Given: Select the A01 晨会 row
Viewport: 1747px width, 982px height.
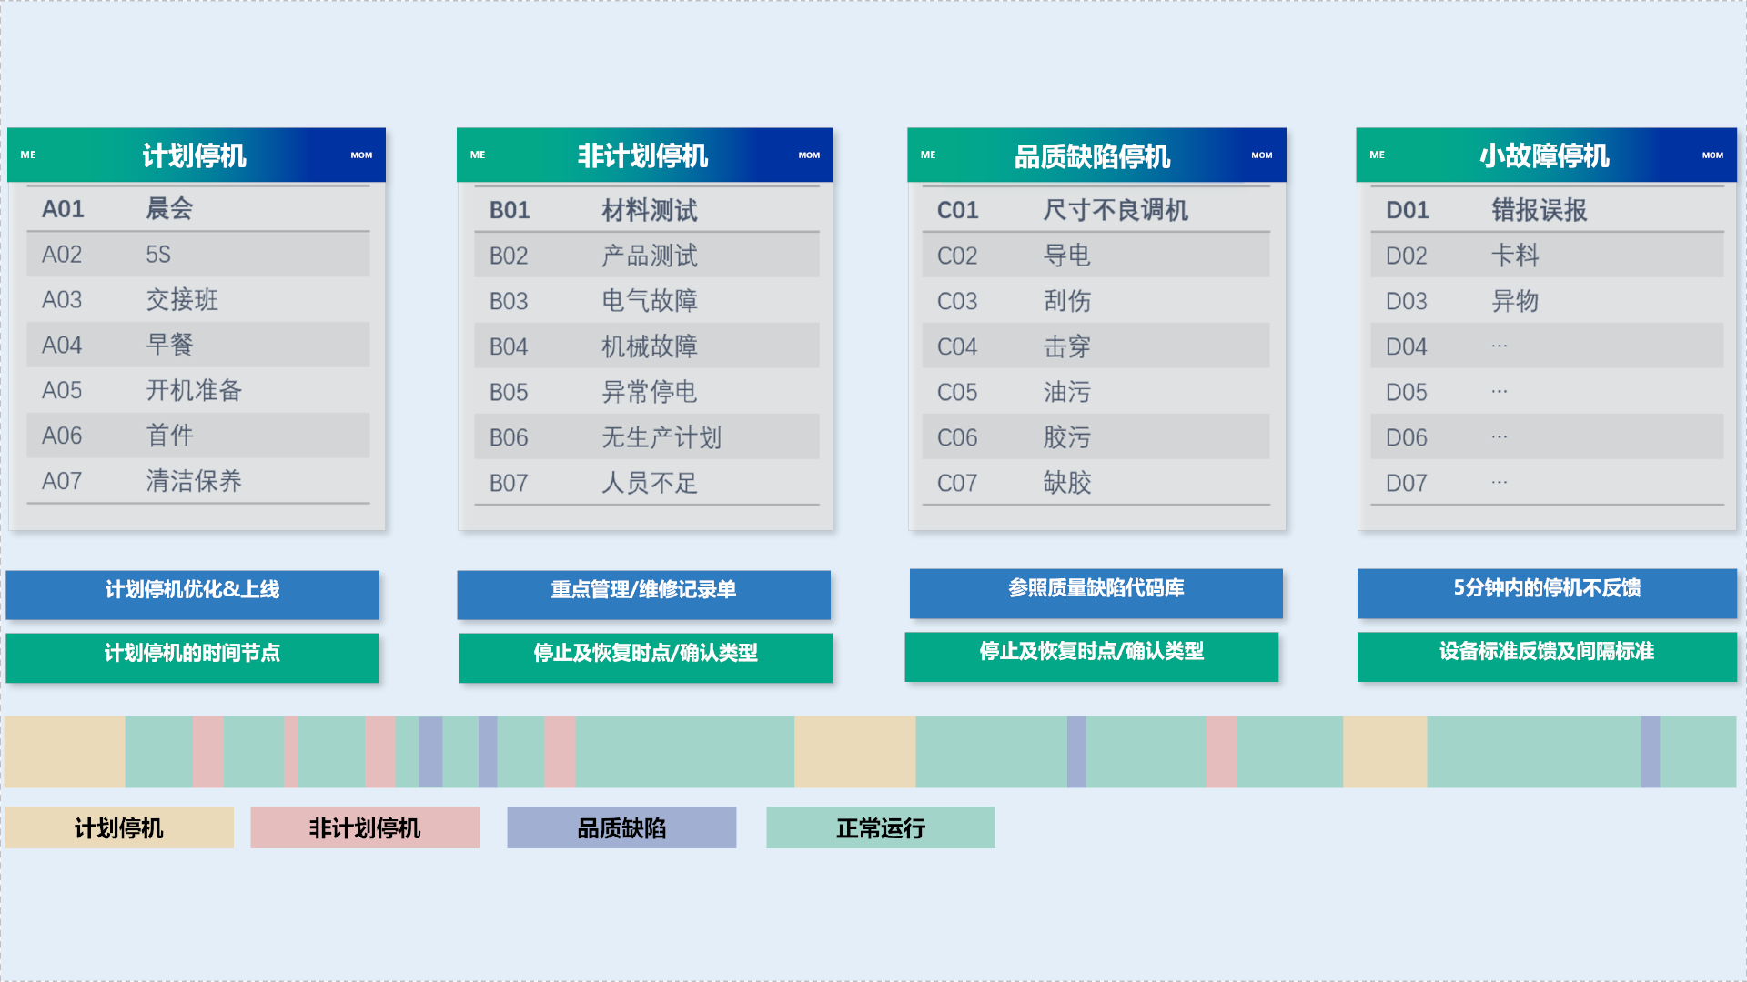Looking at the screenshot, I should point(196,208).
